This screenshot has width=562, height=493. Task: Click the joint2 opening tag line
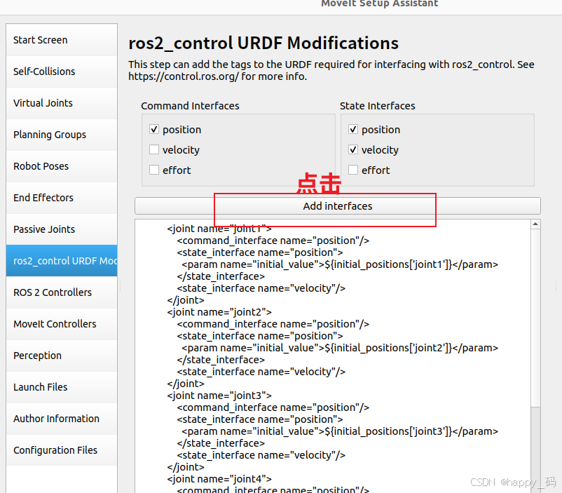[219, 312]
